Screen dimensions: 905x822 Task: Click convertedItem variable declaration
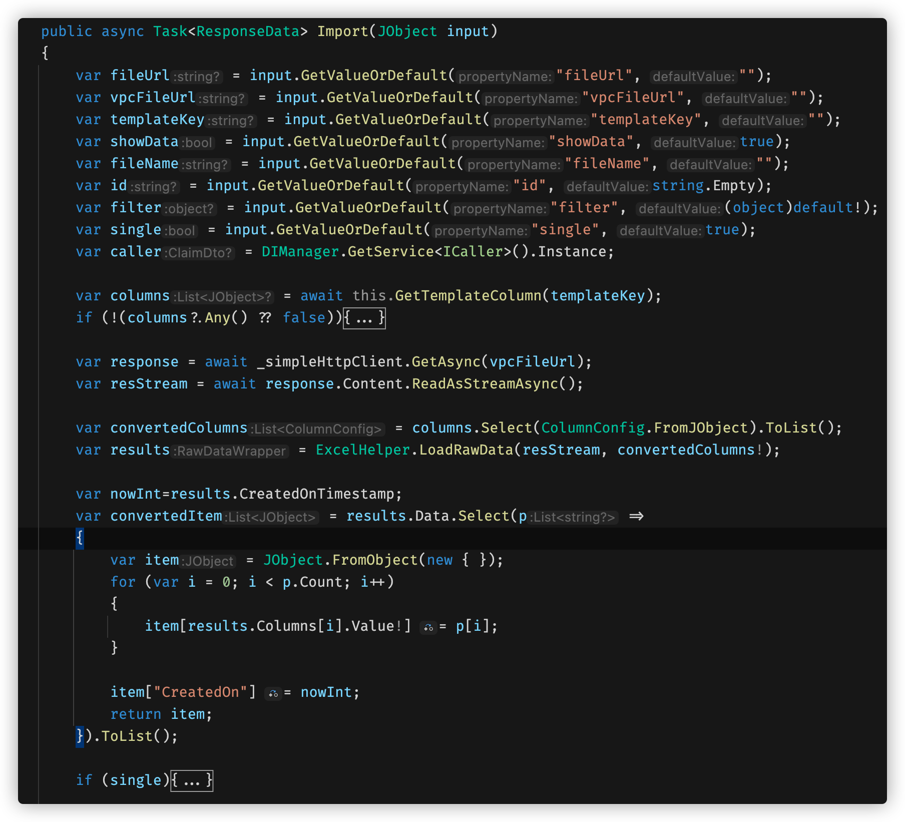166,516
